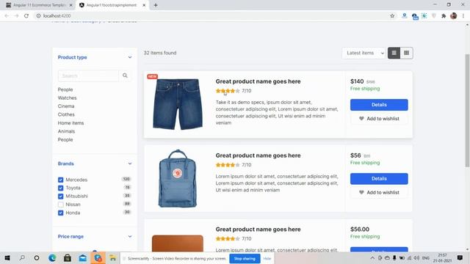
Task: Open File Explorer from taskbar
Action: coord(113,257)
